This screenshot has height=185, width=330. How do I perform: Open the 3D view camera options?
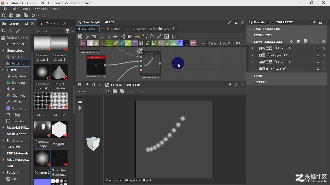pos(80,102)
